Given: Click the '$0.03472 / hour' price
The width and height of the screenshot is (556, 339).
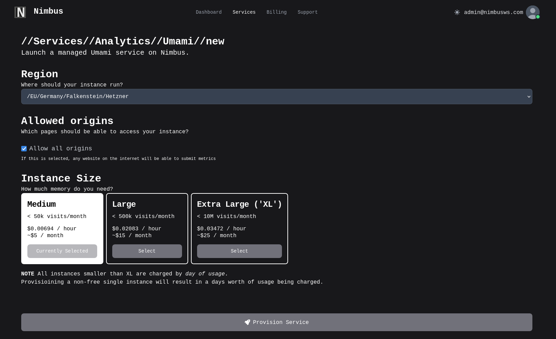Looking at the screenshot, I should (x=222, y=229).
